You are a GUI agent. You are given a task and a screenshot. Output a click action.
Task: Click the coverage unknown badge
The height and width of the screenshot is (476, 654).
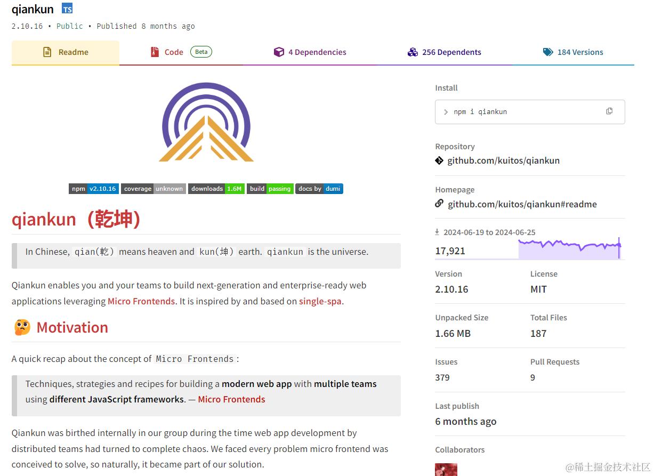point(154,189)
